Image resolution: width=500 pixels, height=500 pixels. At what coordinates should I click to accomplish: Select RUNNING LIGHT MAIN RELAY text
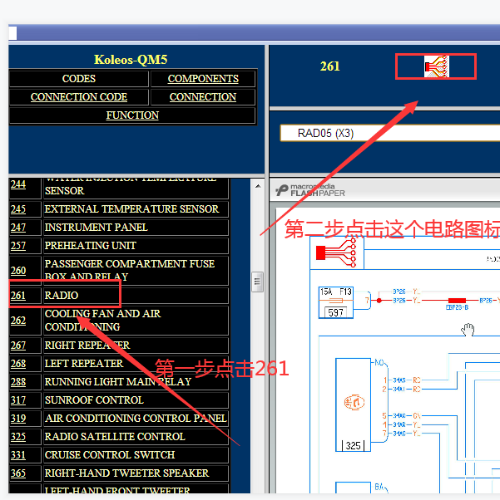pos(118,382)
